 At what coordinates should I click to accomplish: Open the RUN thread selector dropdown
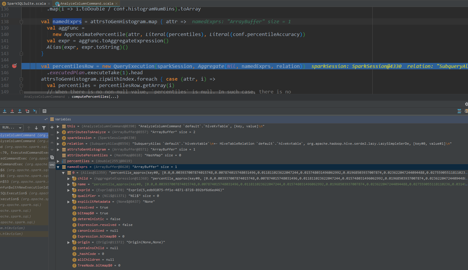tap(12, 128)
